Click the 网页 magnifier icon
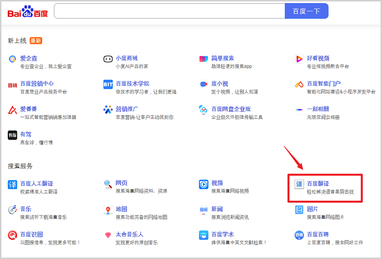Image resolution: width=382 pixels, height=259 pixels. pyautogui.click(x=108, y=184)
